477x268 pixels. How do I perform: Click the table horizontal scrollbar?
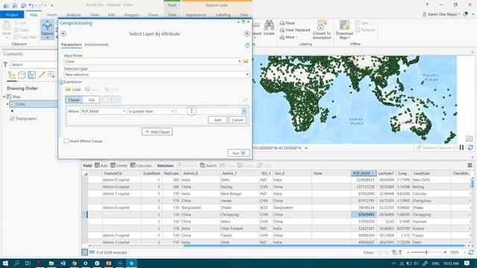click(324, 246)
